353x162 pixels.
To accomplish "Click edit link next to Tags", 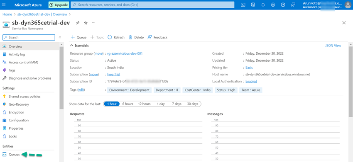I will [x=81, y=90].
